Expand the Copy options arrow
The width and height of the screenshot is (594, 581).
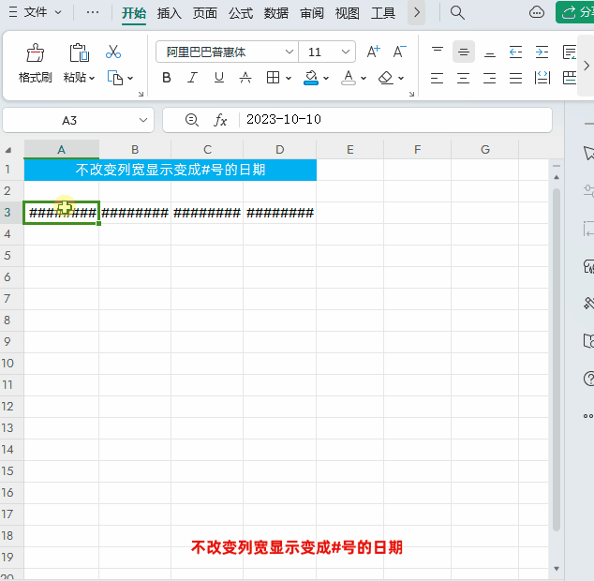point(130,79)
